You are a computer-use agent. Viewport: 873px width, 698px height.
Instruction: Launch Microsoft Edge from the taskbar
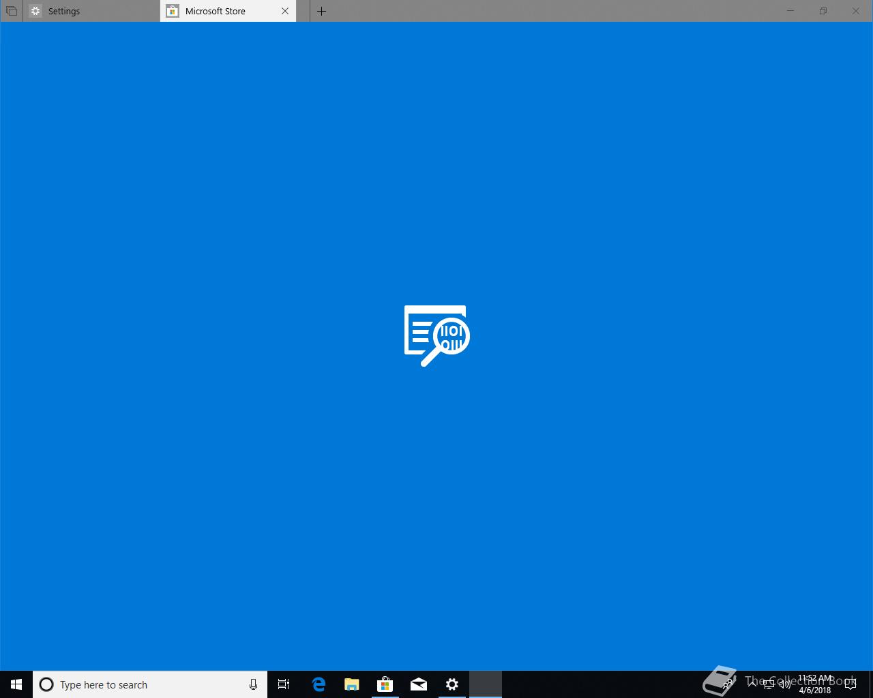tap(319, 684)
